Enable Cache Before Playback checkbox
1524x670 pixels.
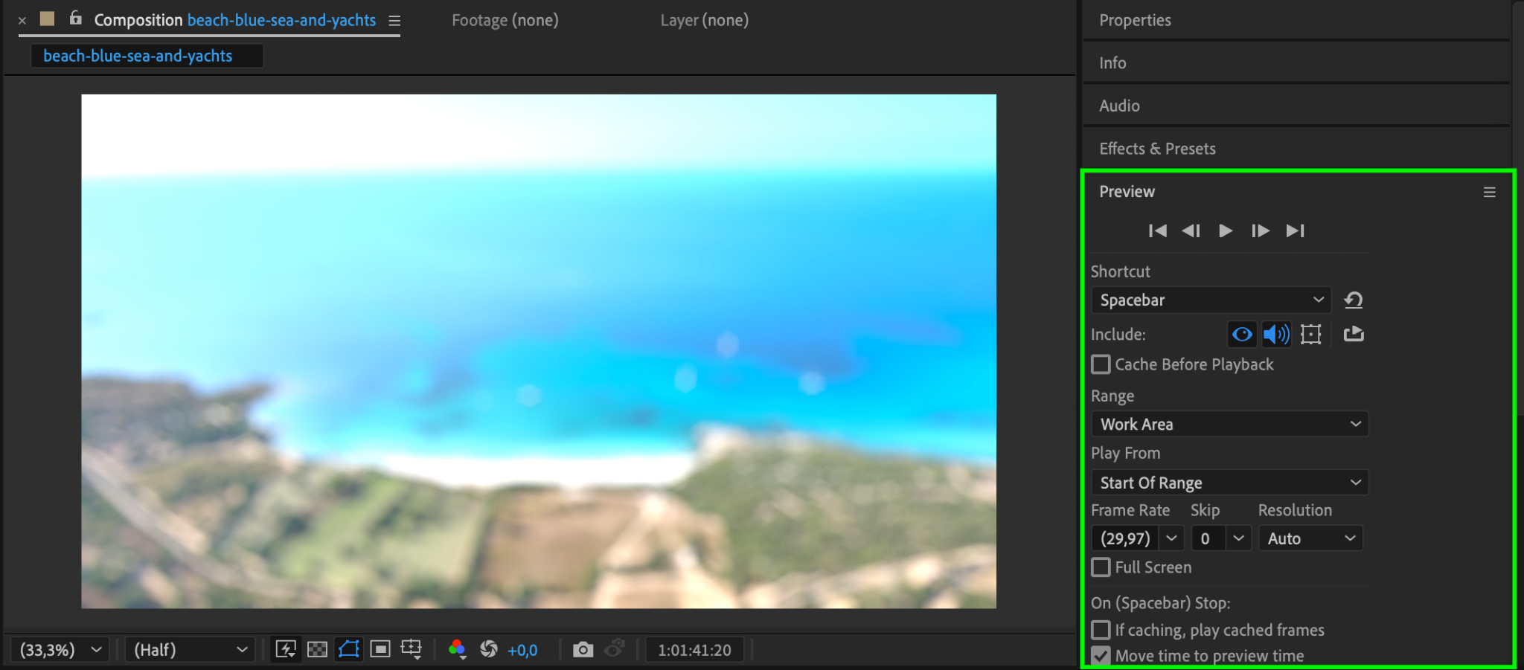[1101, 364]
